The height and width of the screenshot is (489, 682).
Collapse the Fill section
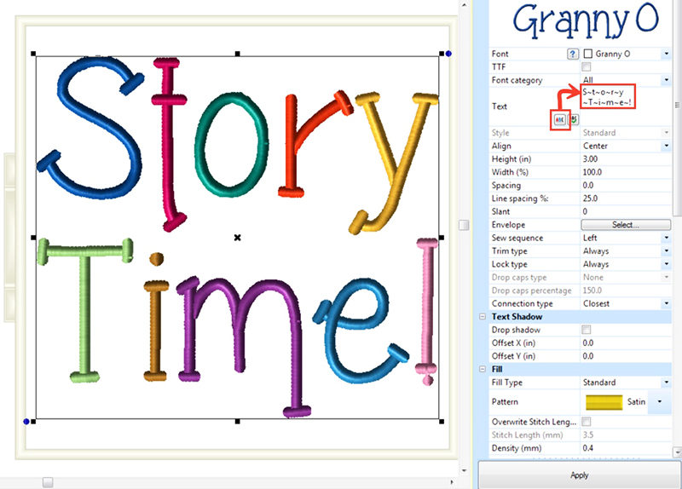(x=483, y=369)
